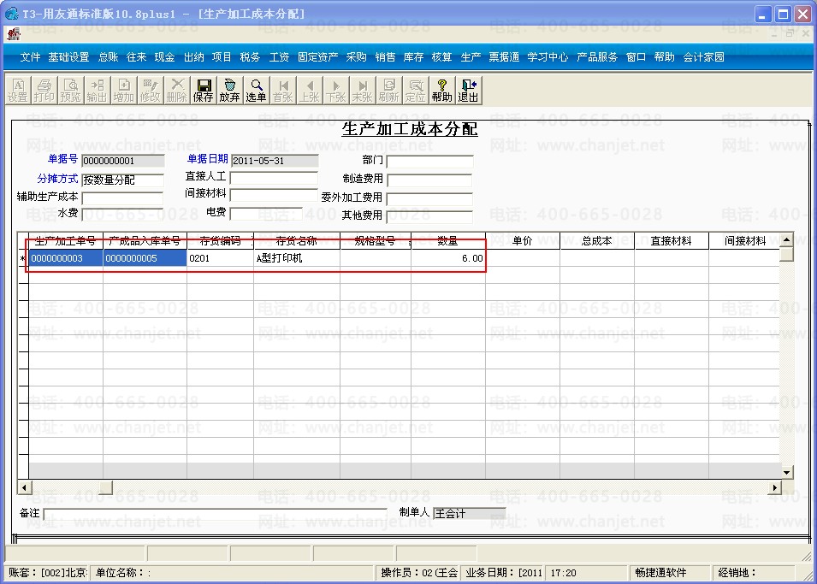This screenshot has width=817, height=584.
Task: Click the 间接材料 input field
Action: point(274,195)
